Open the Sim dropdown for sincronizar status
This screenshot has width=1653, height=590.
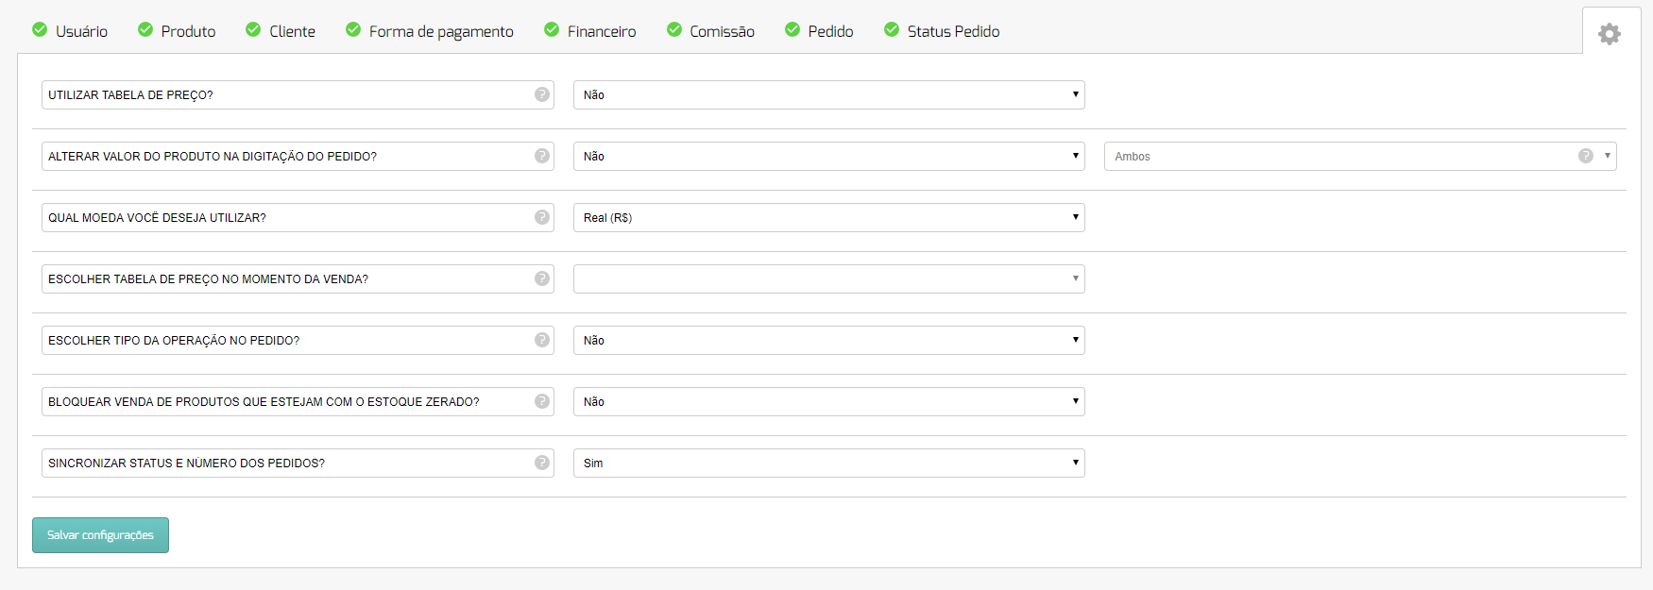(828, 463)
